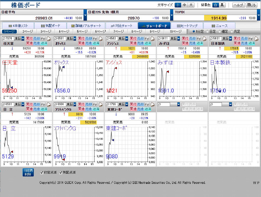Set background color to 黒
The height and width of the screenshot is (197, 261).
click(222, 5)
